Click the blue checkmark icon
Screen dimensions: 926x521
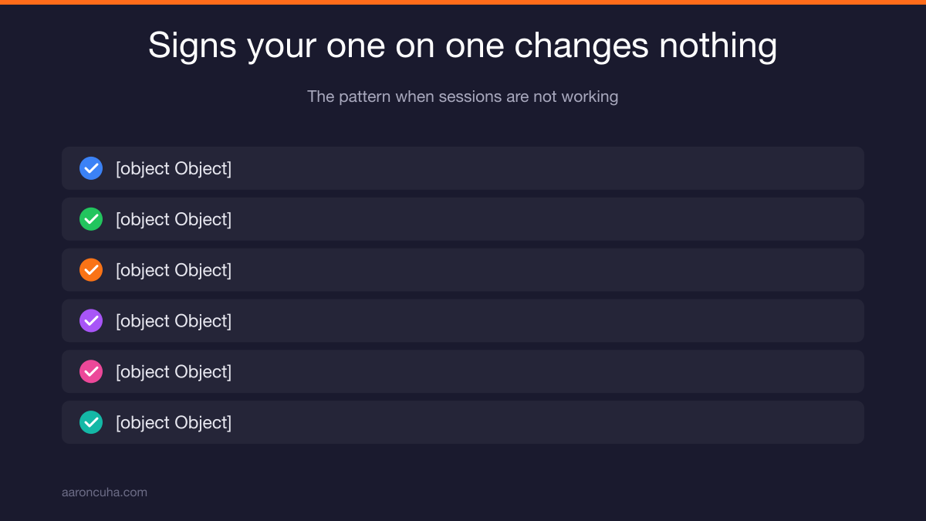[91, 168]
